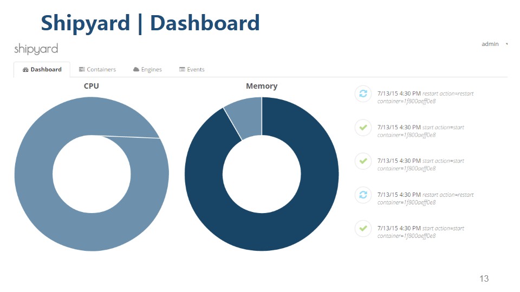Screen dimensions: 520x292
Task: Select the third event's start action=start text
Action: point(443,161)
